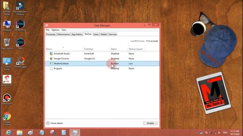
Task: Switch to the Services tab
Action: click(x=113, y=34)
